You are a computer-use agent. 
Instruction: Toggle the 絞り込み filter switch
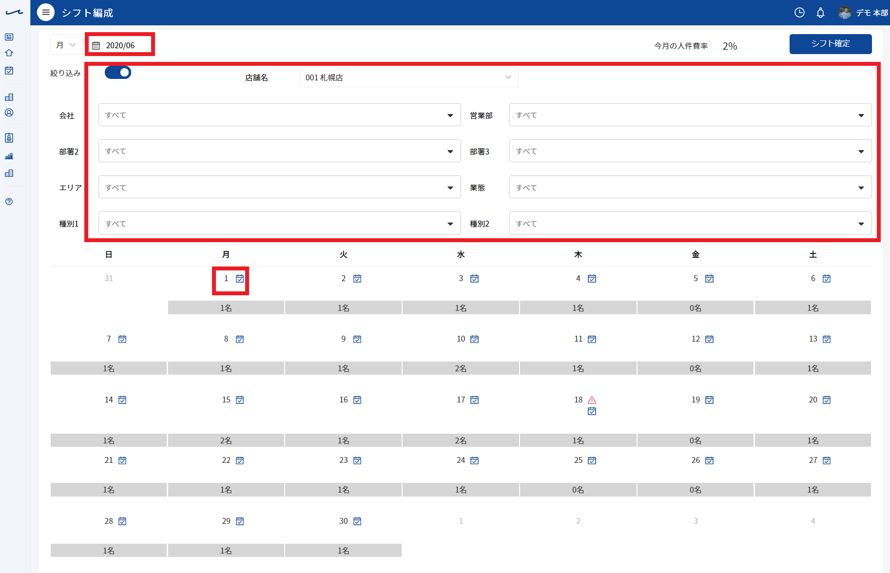tap(118, 73)
